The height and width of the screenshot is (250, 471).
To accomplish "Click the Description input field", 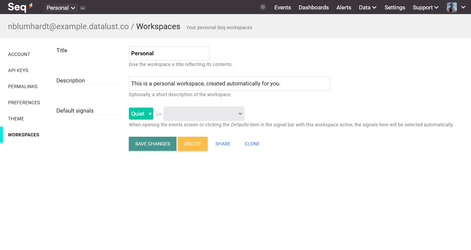I will [229, 83].
